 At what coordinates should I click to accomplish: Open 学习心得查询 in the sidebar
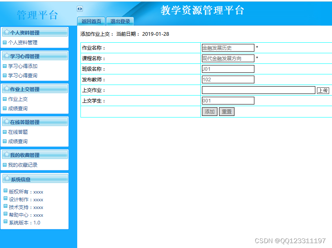23,75
